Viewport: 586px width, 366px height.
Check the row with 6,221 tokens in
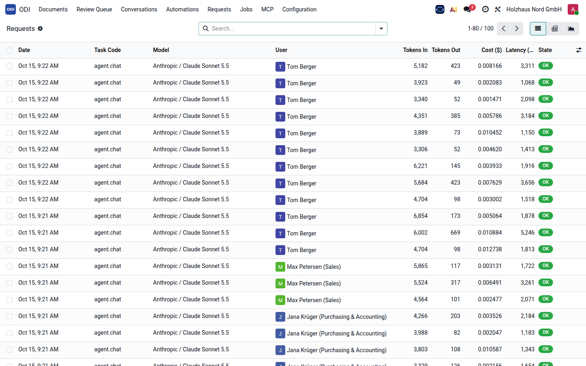(9, 166)
